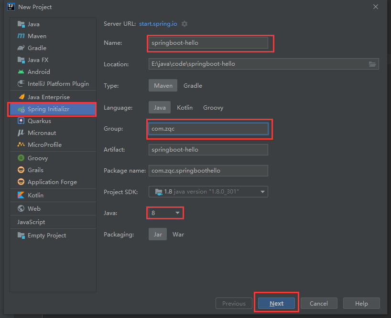Select IntelliJ Platform Plugin icon
Viewport: 391px width, 318px height.
tap(21, 83)
